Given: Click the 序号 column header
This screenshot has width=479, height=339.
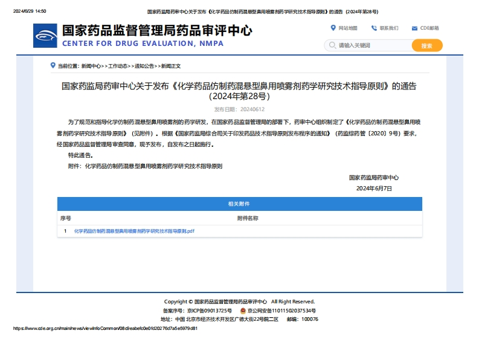Looking at the screenshot, I should 66,218.
